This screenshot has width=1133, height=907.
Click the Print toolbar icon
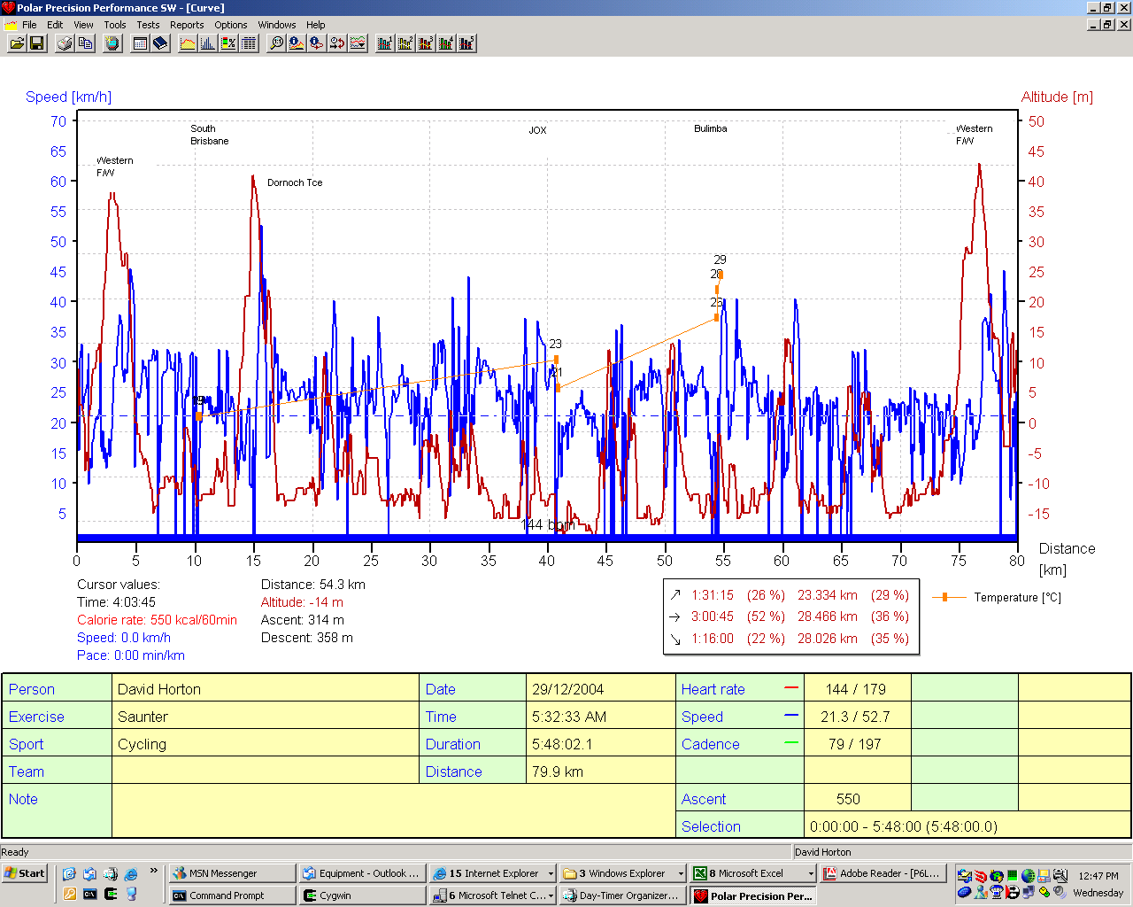(65, 43)
